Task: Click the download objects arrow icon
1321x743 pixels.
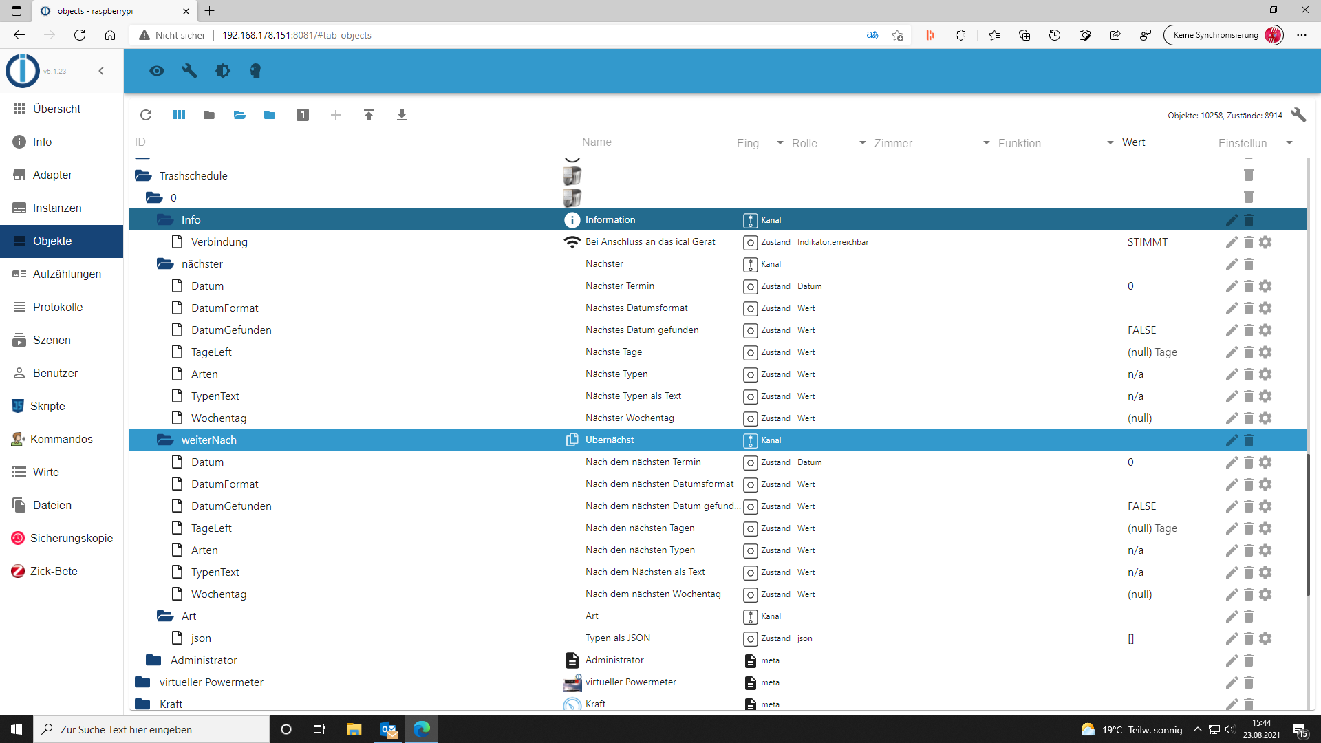Action: [402, 115]
